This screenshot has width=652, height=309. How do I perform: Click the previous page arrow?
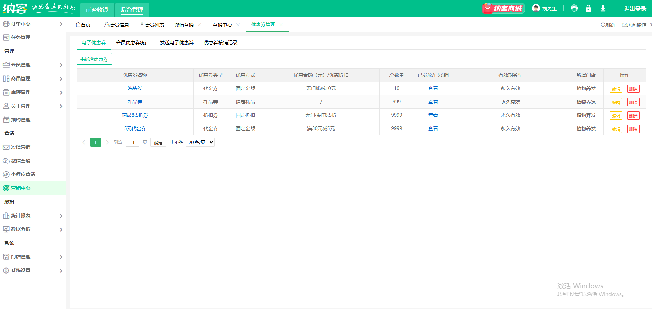click(84, 142)
